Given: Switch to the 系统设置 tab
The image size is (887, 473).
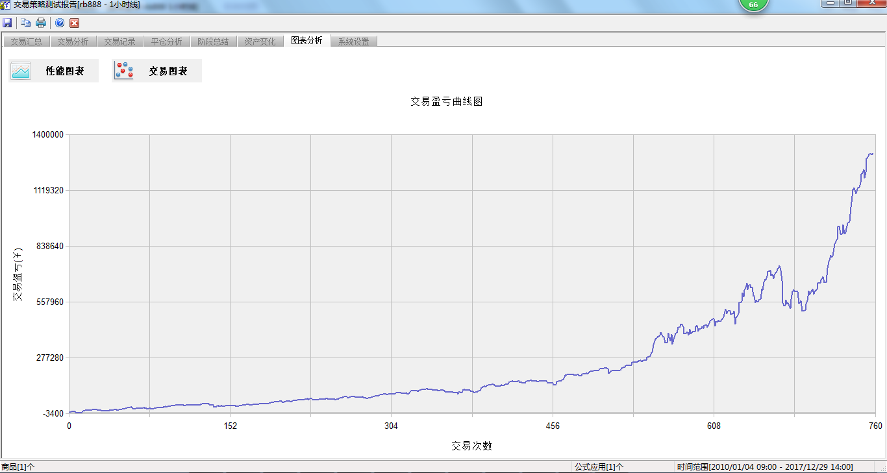Looking at the screenshot, I should pos(353,42).
